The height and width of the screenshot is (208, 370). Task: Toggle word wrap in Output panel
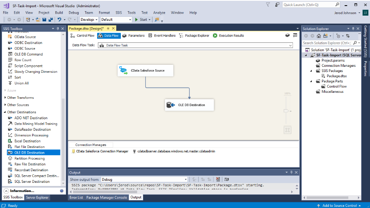click(226, 180)
